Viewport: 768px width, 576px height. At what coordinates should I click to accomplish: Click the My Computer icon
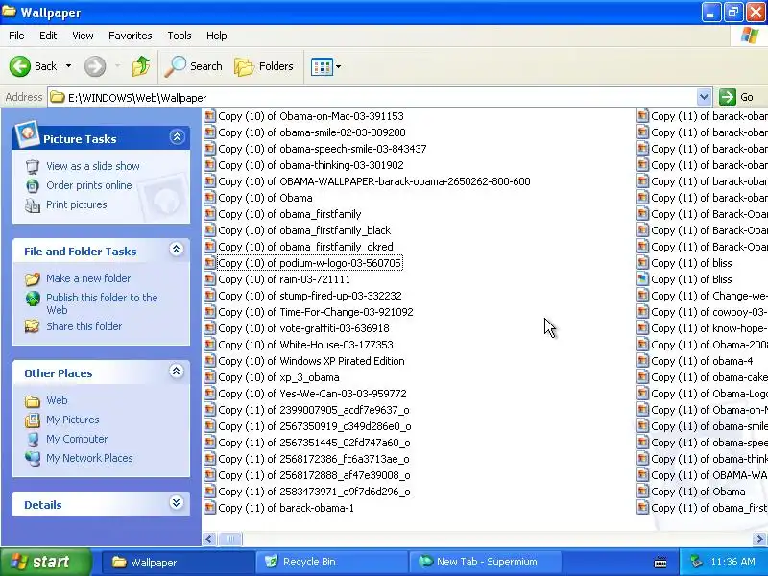point(33,439)
